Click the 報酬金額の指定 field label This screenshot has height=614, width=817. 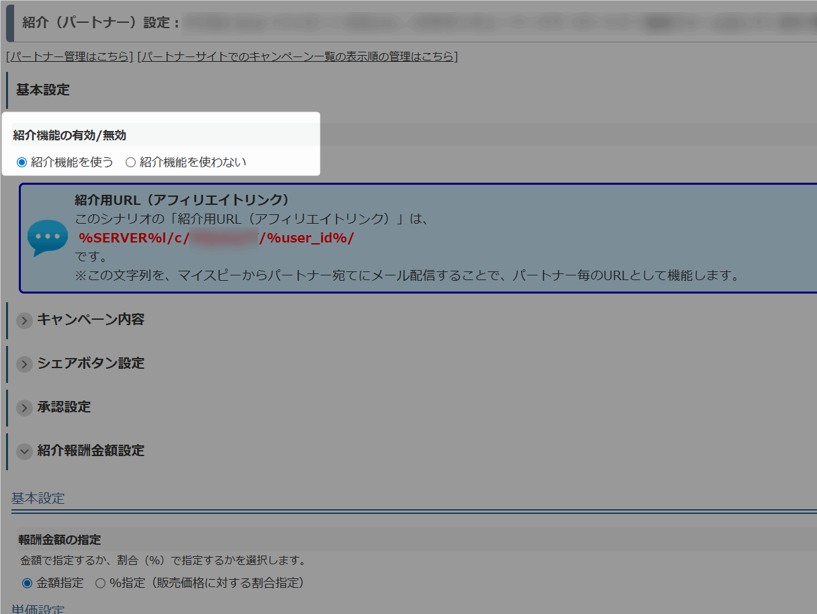[x=59, y=539]
